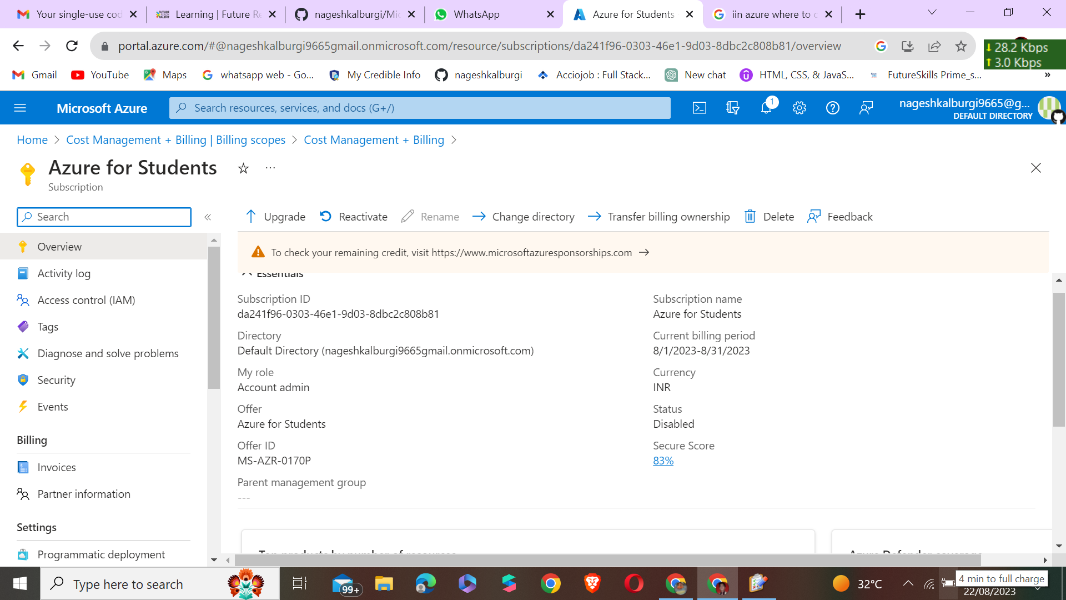Open Activity log
Image resolution: width=1066 pixels, height=600 pixels.
103,273
